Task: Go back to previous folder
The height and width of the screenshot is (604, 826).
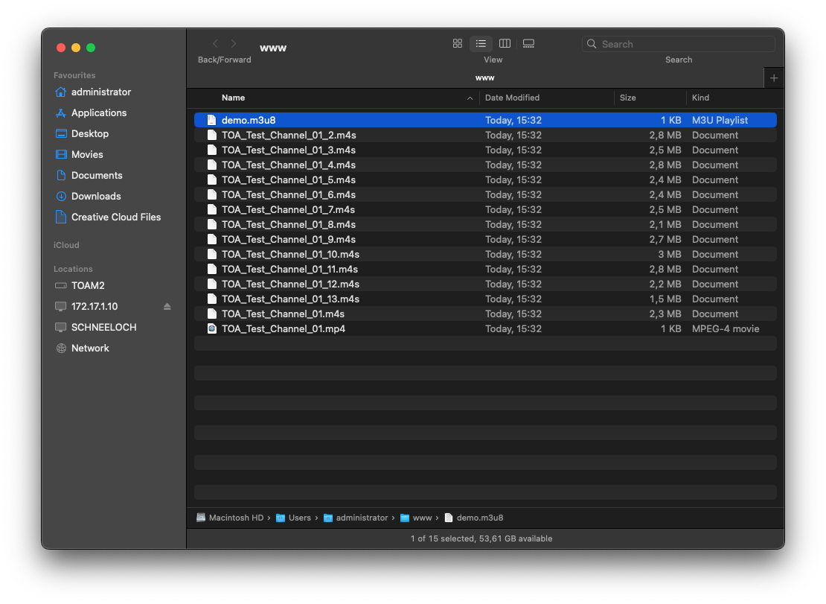Action: (x=215, y=44)
